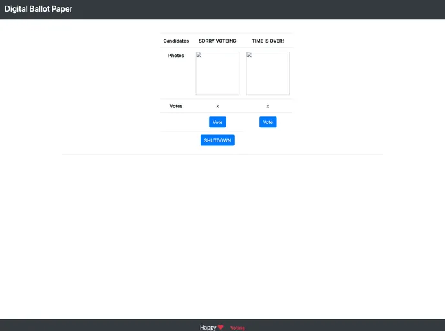Click the center of second candidate photo frame
This screenshot has height=331, width=445.
(268, 74)
